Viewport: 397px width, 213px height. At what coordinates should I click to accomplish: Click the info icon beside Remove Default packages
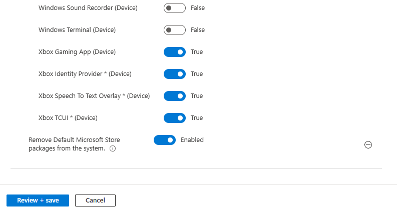(x=113, y=148)
